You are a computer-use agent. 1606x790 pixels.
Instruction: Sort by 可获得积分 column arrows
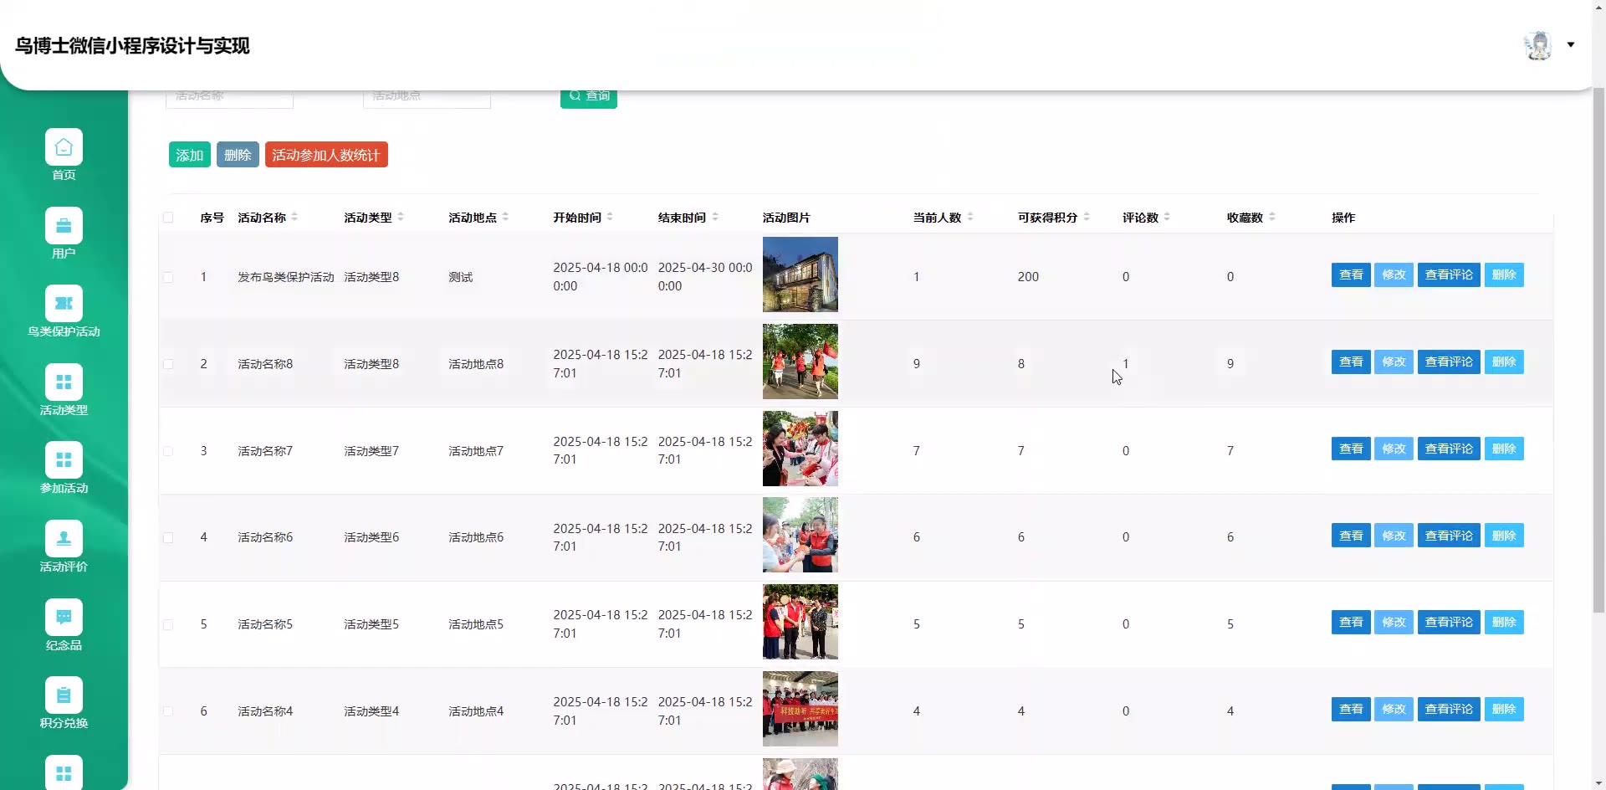pos(1087,218)
